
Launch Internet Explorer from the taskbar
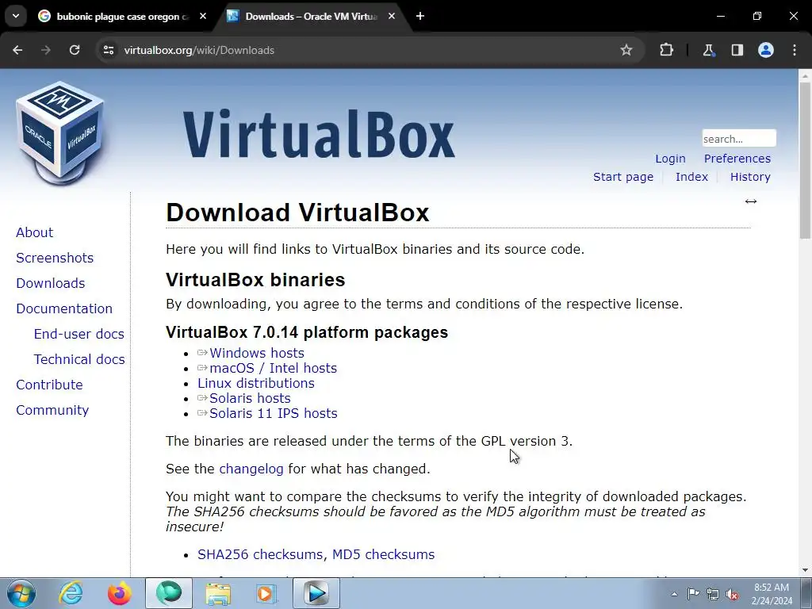(71, 593)
